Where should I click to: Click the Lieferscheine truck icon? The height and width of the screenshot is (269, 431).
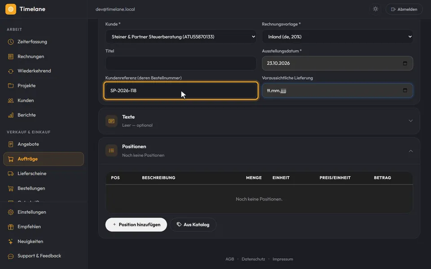point(11,174)
